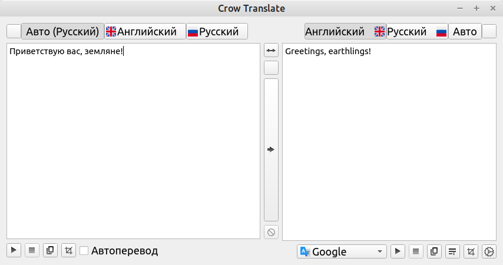Viewport: 503px width, 265px height.
Task: Swap source and target languages
Action: tap(271, 51)
